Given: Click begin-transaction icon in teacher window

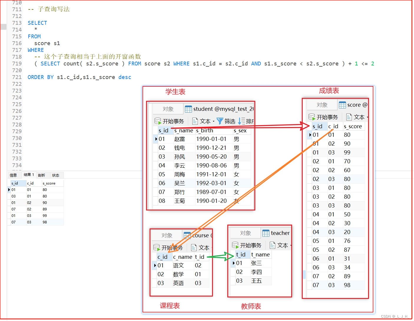Looking at the screenshot, I should [x=235, y=245].
